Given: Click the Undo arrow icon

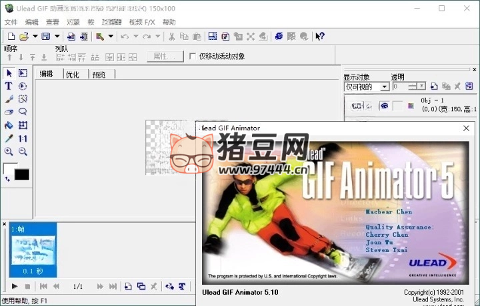Looking at the screenshot, I should tap(124, 37).
